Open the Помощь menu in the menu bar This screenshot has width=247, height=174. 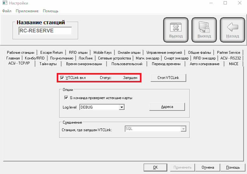pyautogui.click(x=50, y=11)
